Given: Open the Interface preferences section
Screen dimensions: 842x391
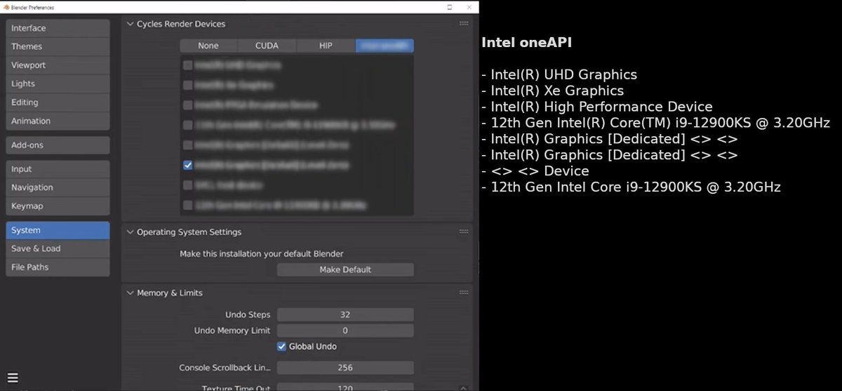Looking at the screenshot, I should pos(58,28).
